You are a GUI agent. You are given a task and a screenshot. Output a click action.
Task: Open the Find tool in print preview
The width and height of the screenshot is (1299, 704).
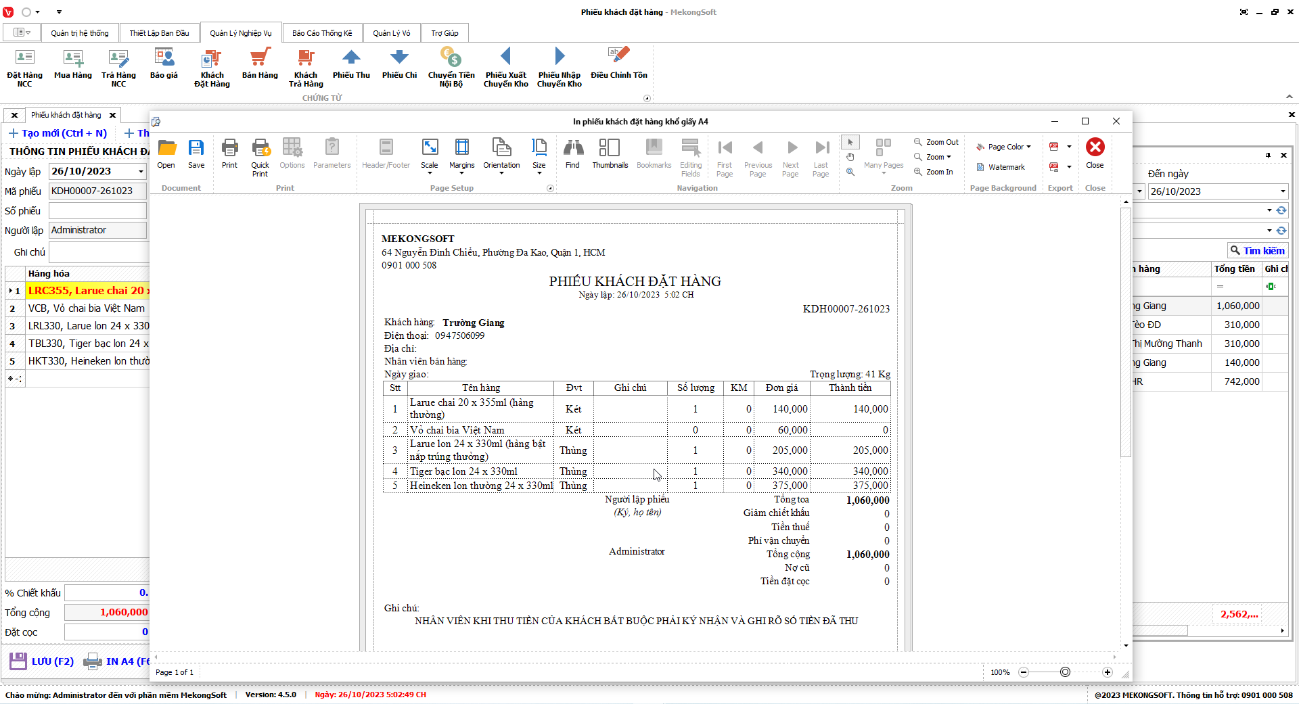click(x=572, y=154)
